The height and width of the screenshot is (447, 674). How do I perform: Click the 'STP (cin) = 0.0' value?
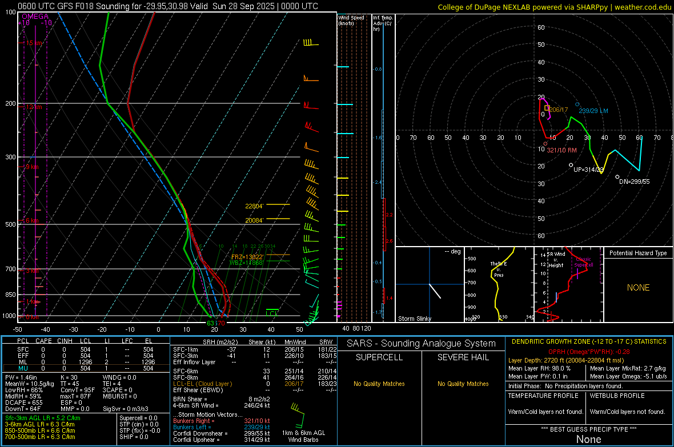(139, 424)
